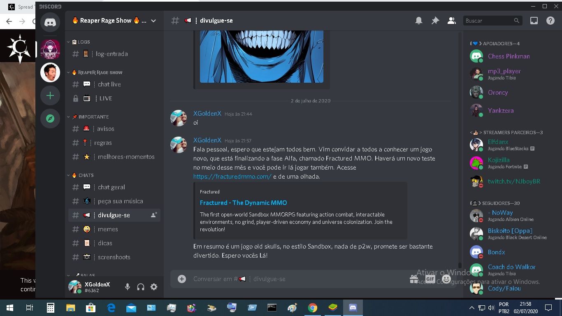The width and height of the screenshot is (562, 316).
Task: Click the taskbar volume icon
Action: [x=491, y=308]
